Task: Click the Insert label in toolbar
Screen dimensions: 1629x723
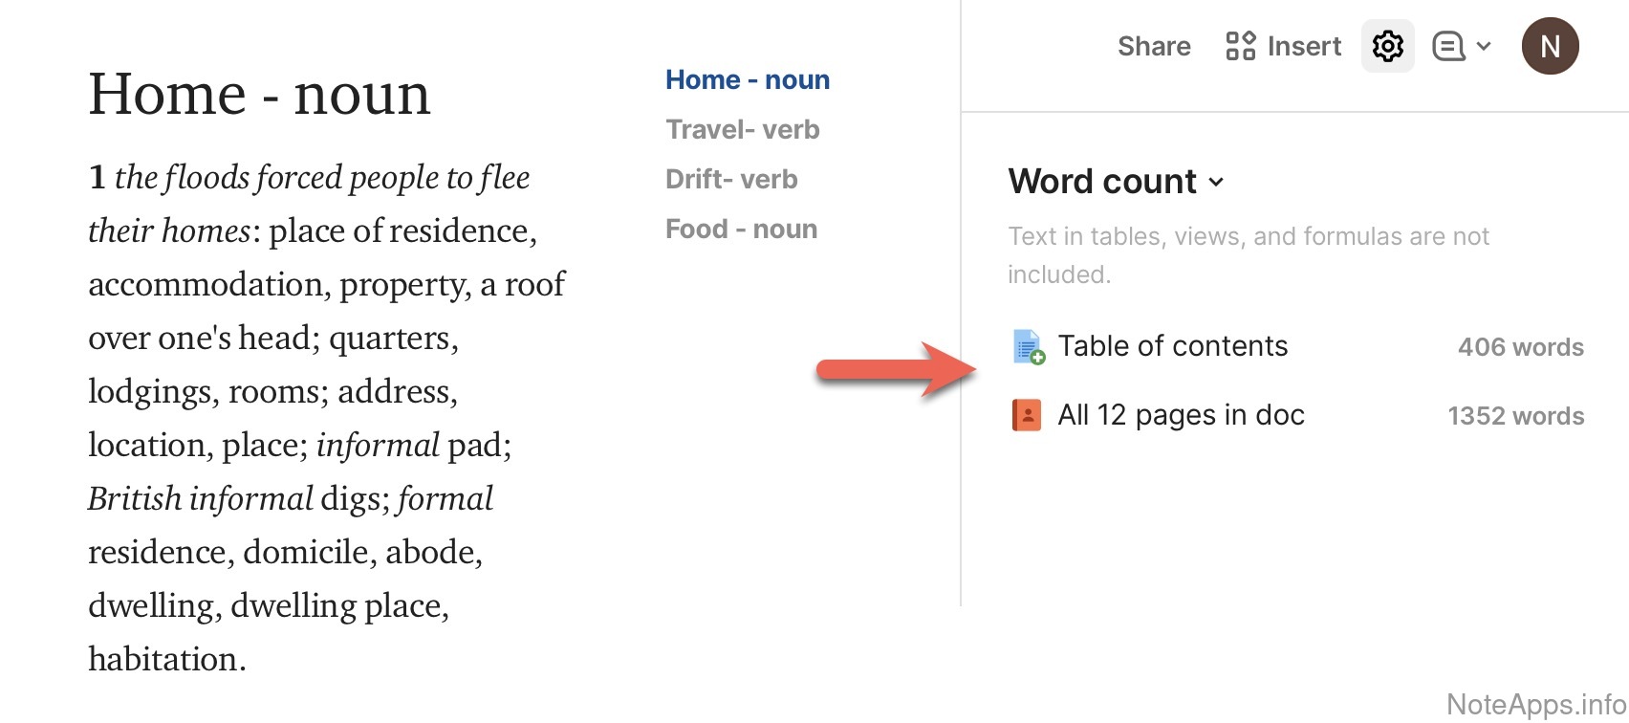Action: (x=1304, y=46)
